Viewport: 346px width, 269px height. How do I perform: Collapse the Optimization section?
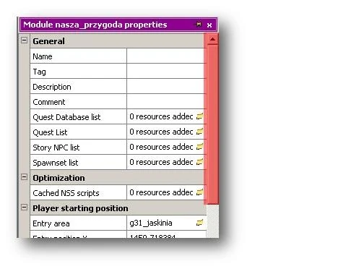[24, 177]
